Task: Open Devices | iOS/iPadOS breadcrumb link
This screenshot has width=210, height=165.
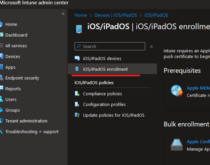Action: click(x=116, y=15)
